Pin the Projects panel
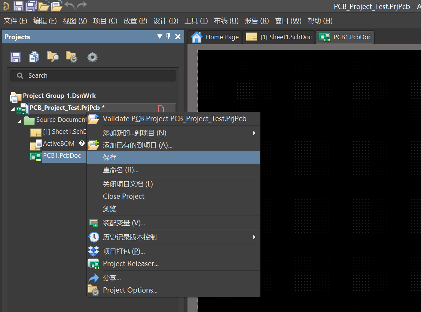The height and width of the screenshot is (312, 421). pyautogui.click(x=169, y=36)
